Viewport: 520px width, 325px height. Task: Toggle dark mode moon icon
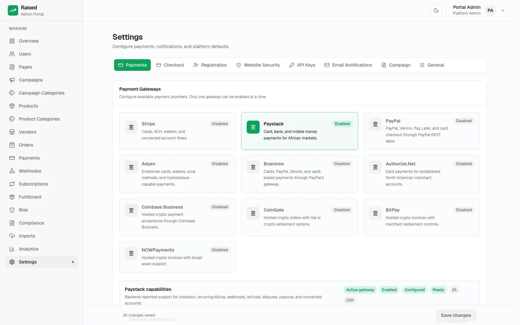pos(436,10)
